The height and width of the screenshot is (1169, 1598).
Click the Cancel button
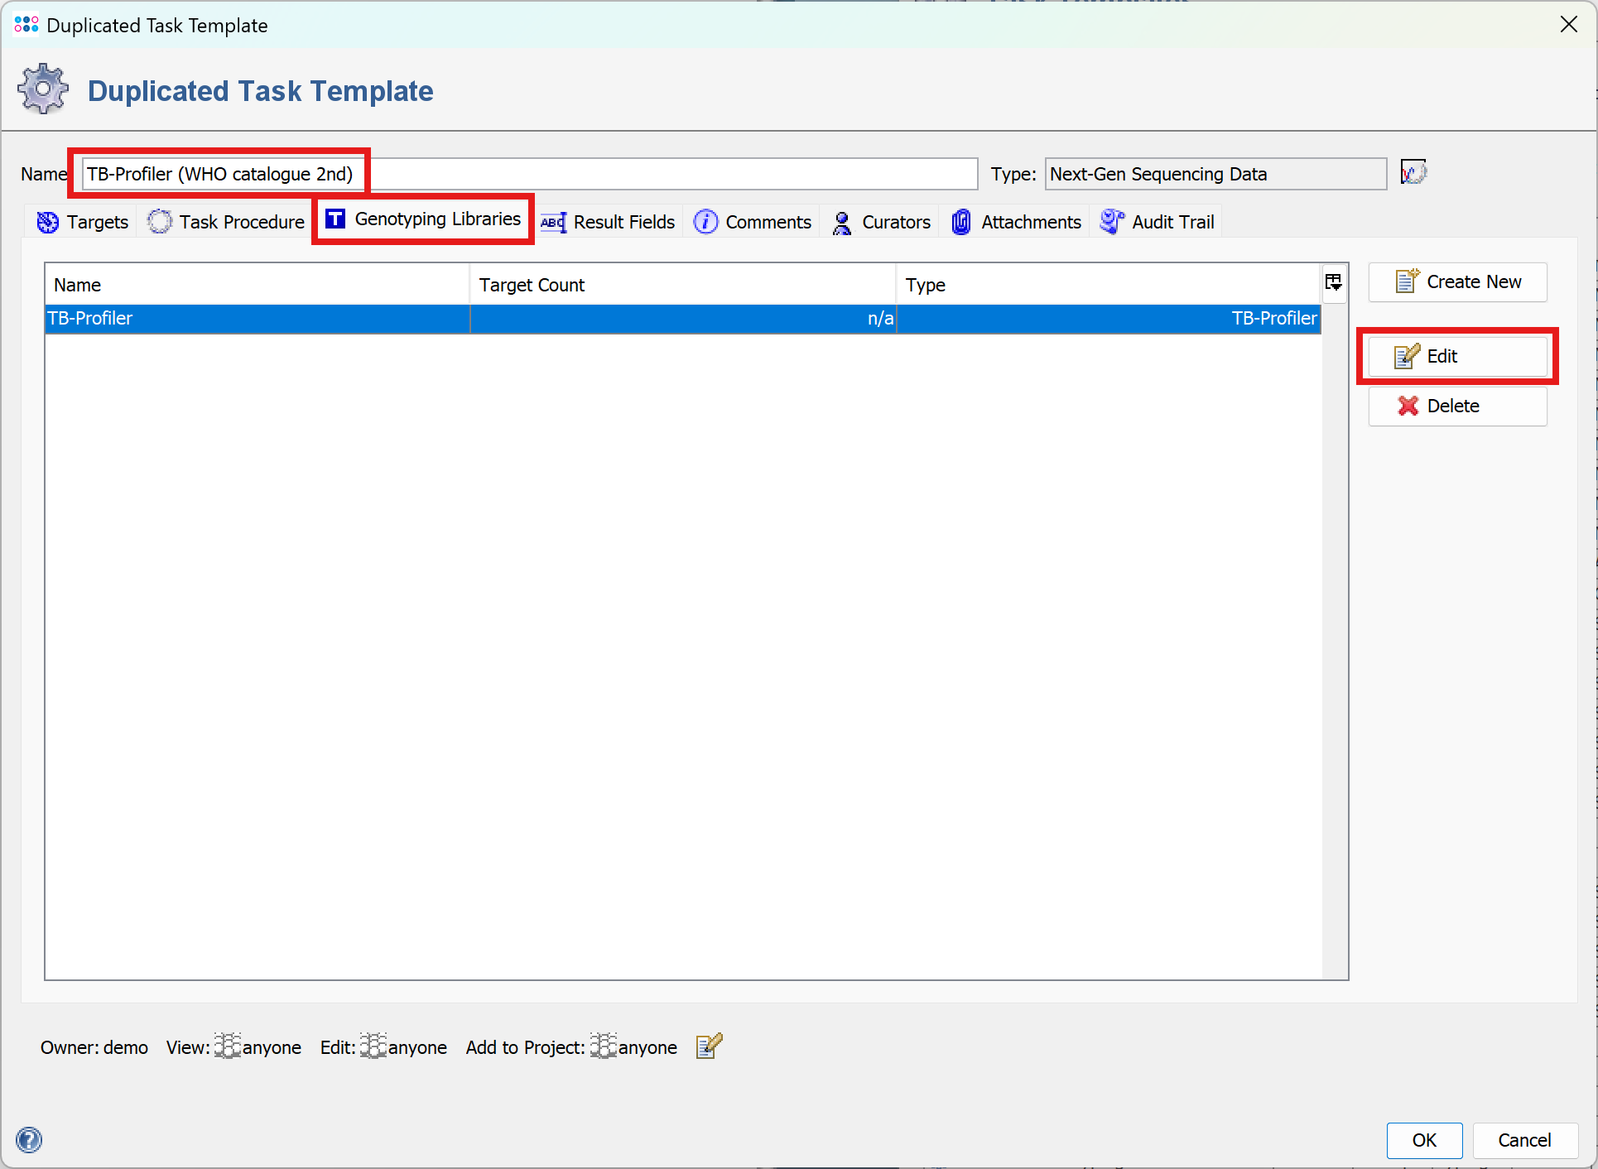[x=1523, y=1140]
